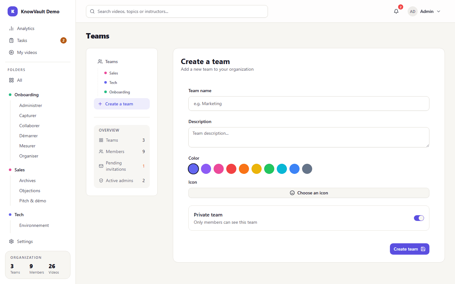Open the Pitch & démo subfolder

33,201
